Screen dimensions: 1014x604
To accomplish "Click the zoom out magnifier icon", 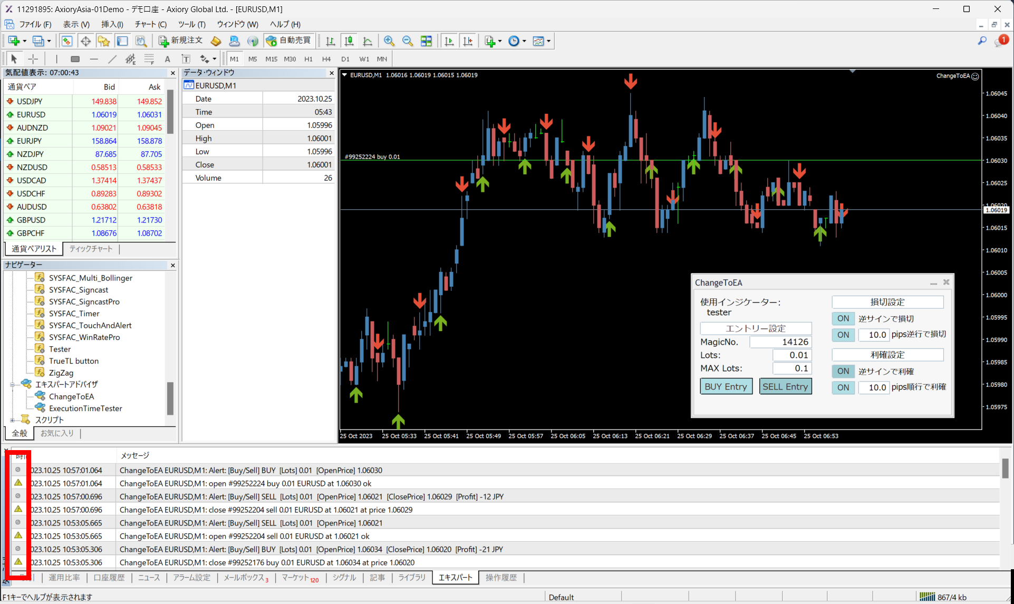I will point(407,41).
